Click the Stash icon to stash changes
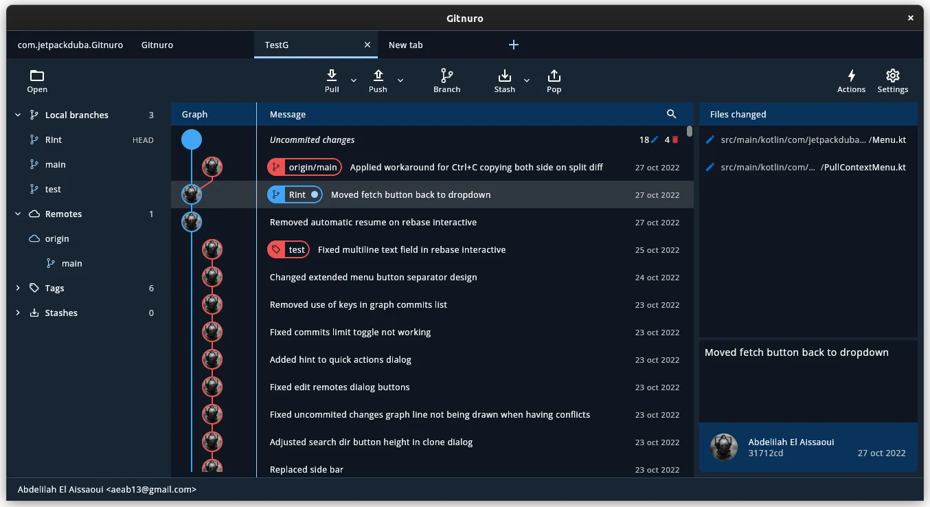The height and width of the screenshot is (507, 930). click(504, 76)
